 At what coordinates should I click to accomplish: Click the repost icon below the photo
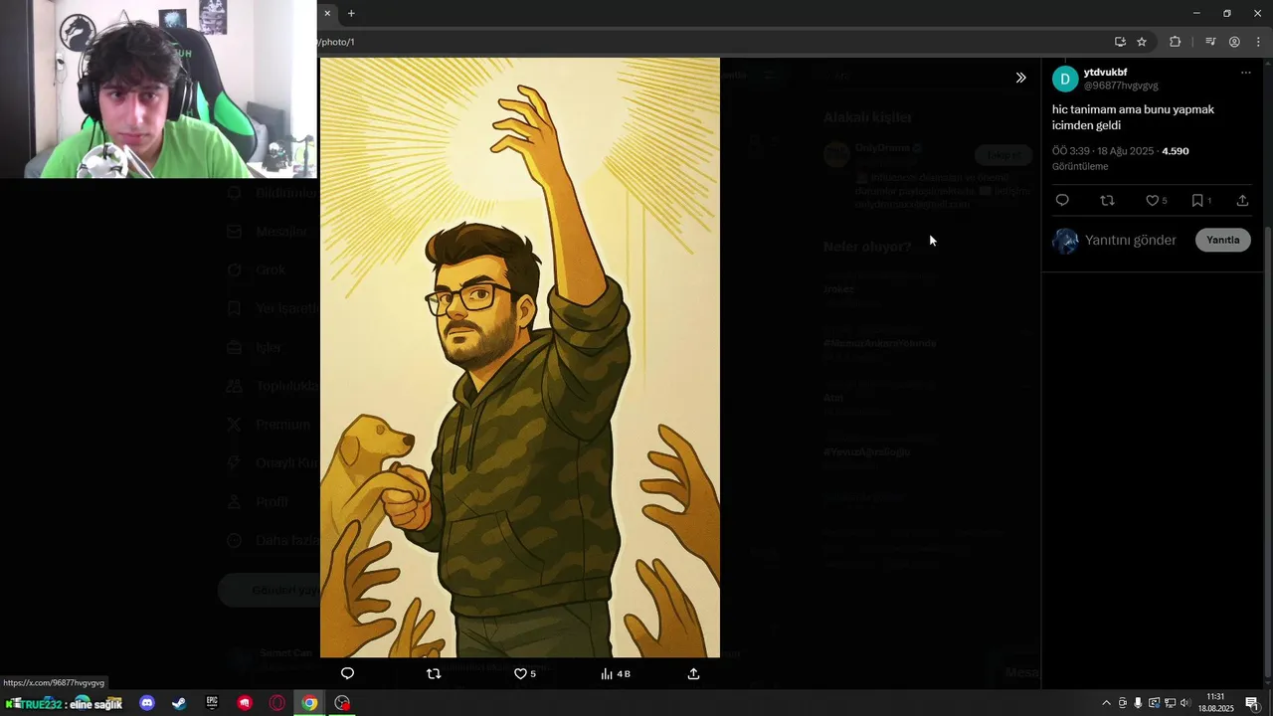click(434, 673)
